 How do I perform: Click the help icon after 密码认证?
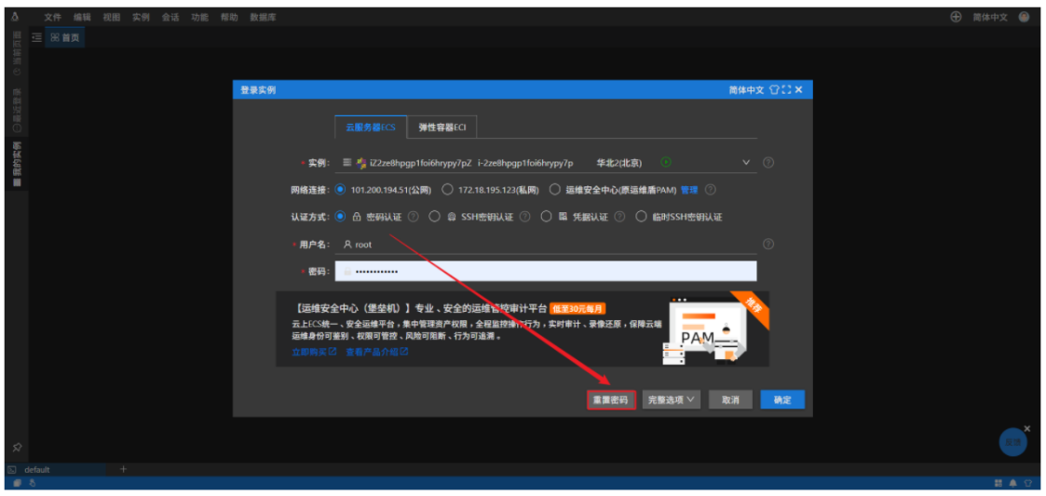(414, 217)
